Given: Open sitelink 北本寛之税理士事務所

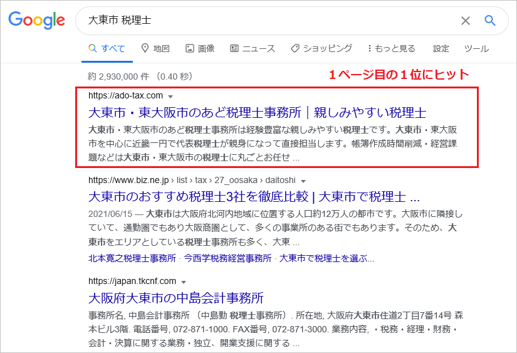Looking at the screenshot, I should pos(132,258).
